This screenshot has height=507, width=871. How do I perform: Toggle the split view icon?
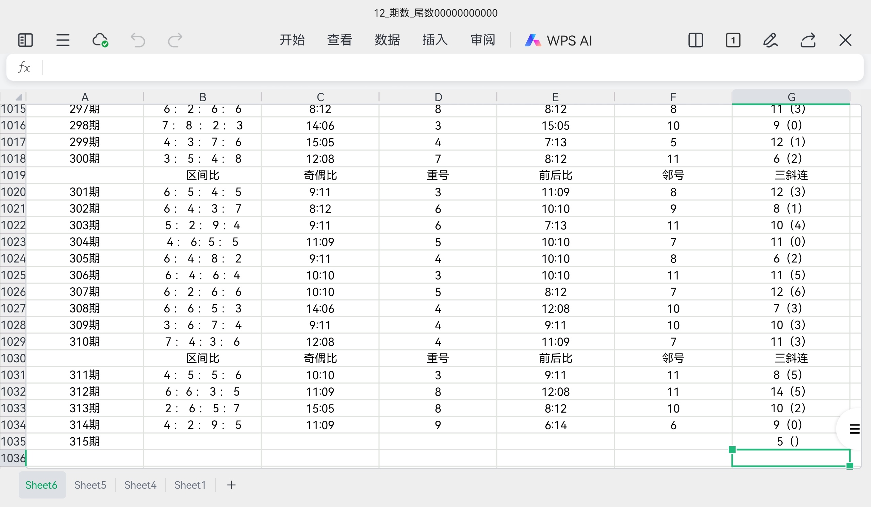point(695,40)
